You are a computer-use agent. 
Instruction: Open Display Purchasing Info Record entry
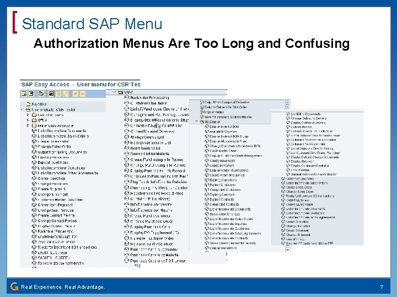(158, 170)
